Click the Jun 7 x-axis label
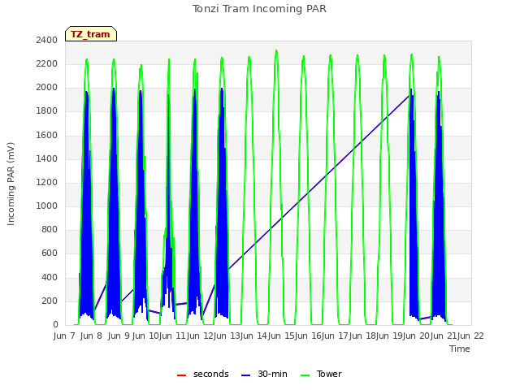 pyautogui.click(x=64, y=336)
